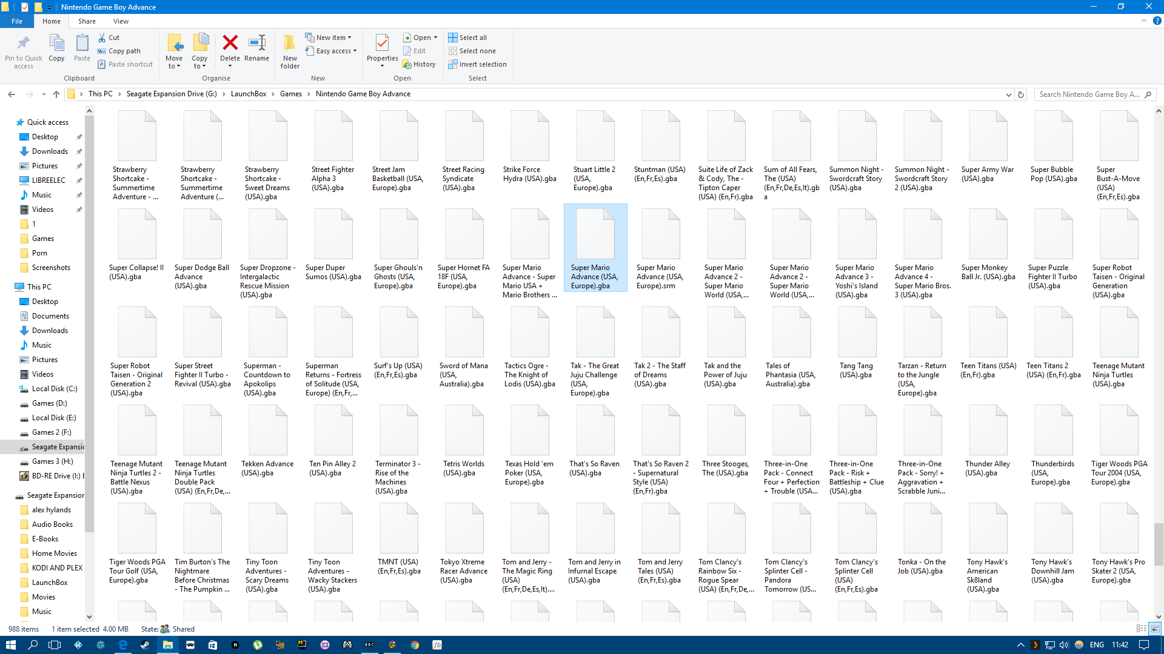The height and width of the screenshot is (654, 1164).
Task: Click the navigation pane scrollbar
Action: [x=89, y=324]
